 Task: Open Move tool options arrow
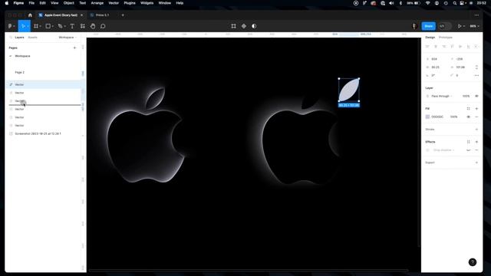(28, 26)
